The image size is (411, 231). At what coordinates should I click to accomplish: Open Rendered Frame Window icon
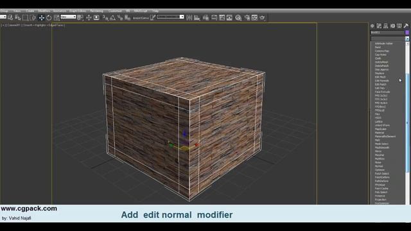[254, 17]
